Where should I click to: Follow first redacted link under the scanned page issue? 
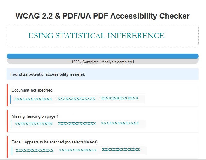35,150
